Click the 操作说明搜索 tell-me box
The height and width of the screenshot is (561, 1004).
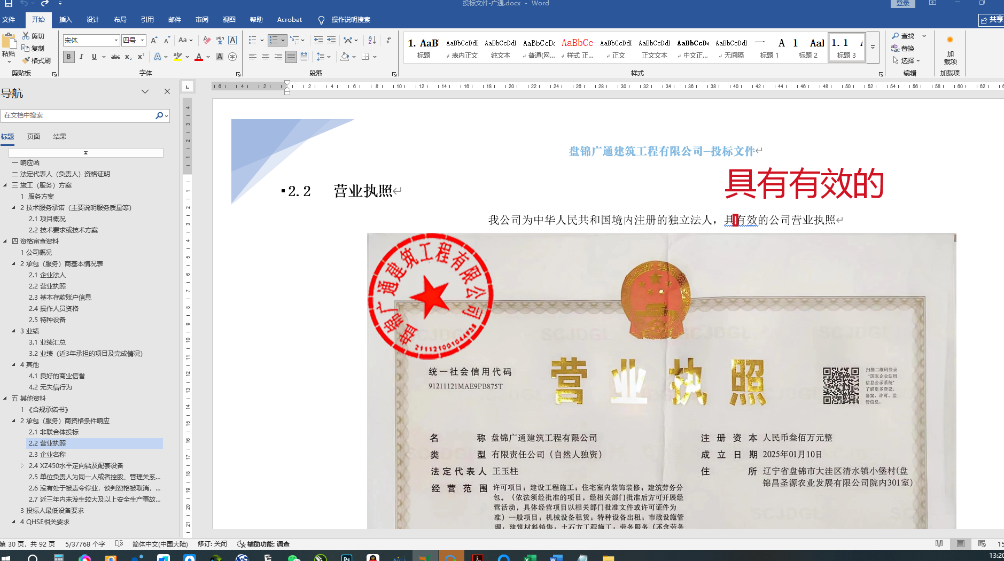[345, 20]
